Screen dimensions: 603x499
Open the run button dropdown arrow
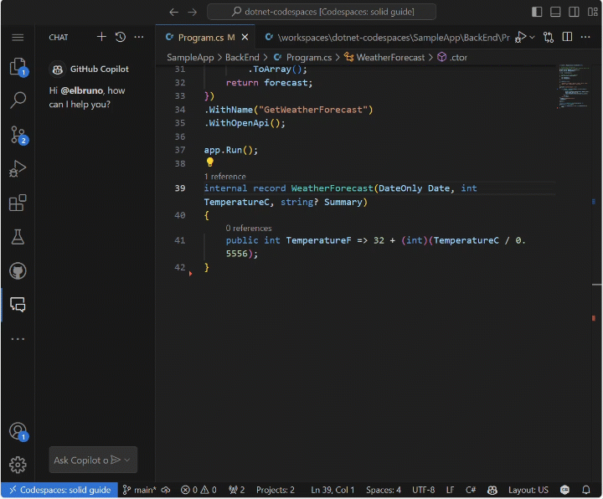point(532,38)
